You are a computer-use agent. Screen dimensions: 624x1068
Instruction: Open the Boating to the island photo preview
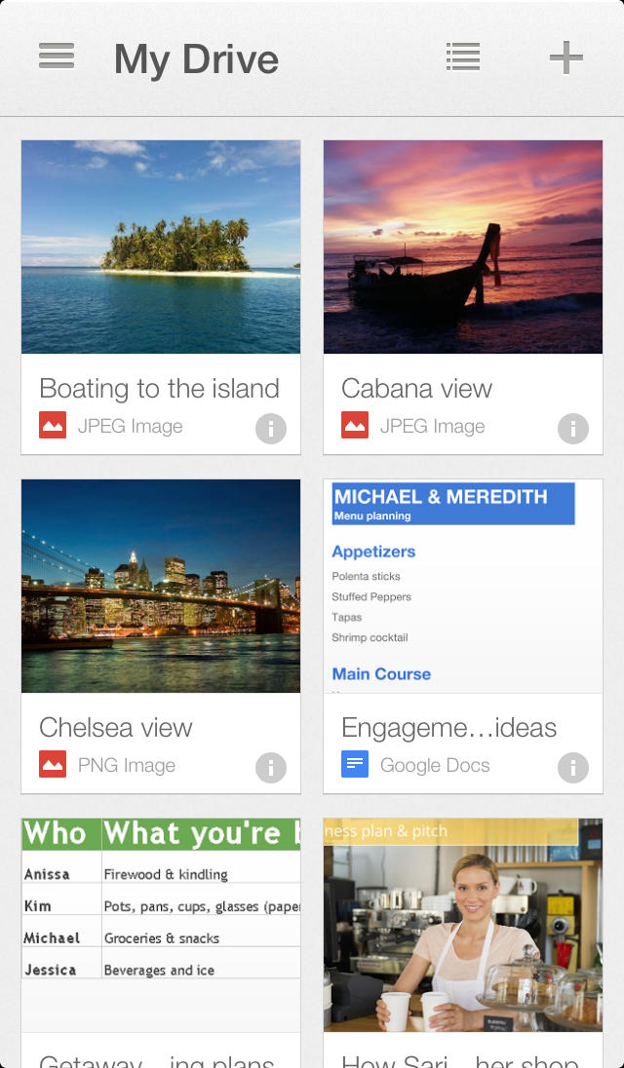[x=160, y=247]
